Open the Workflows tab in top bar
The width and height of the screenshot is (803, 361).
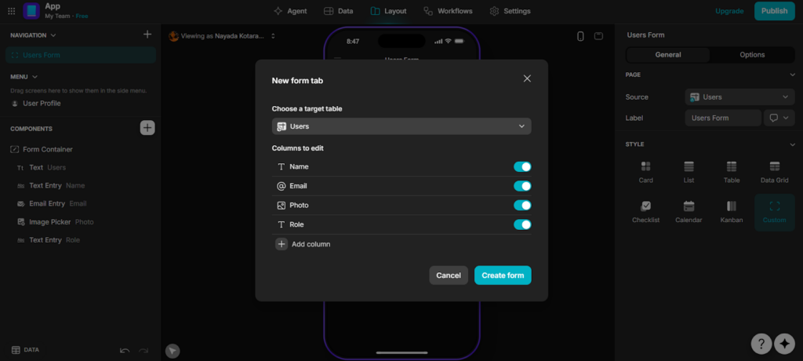pos(449,11)
